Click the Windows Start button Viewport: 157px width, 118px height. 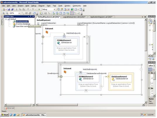point(5,115)
